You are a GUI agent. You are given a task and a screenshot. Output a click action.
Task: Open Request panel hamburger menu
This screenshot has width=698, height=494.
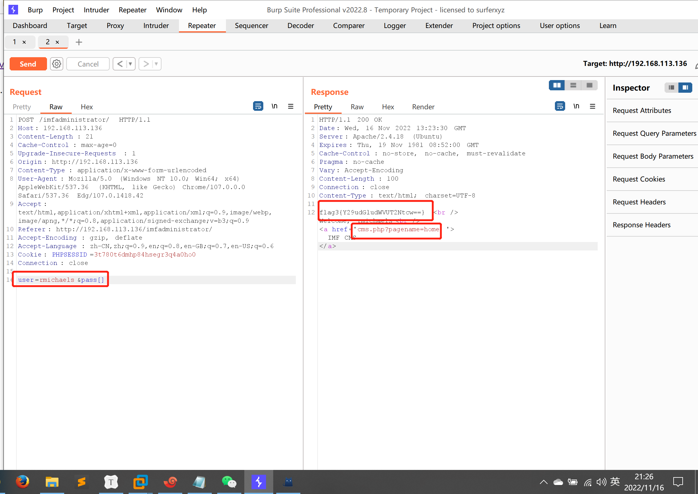(291, 106)
